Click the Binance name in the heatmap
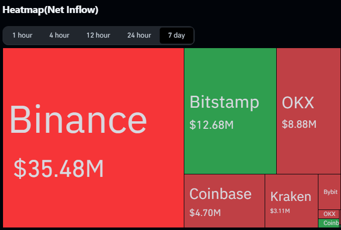 [x=78, y=120]
